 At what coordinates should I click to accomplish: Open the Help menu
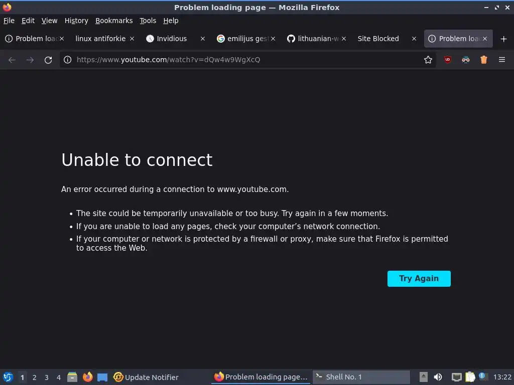(x=171, y=21)
